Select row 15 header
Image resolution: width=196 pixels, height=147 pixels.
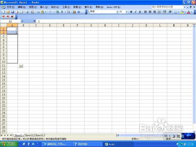click(4, 80)
